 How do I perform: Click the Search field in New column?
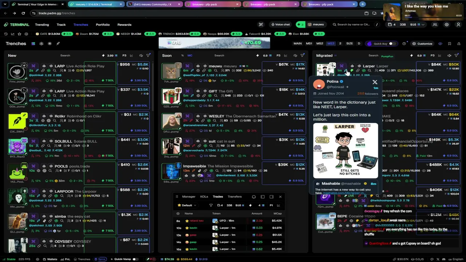pos(65,56)
